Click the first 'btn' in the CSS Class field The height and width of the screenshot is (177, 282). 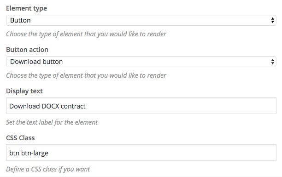click(x=14, y=153)
